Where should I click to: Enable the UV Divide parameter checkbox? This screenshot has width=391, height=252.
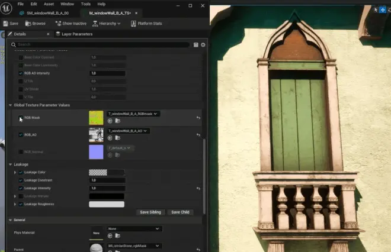[21, 89]
